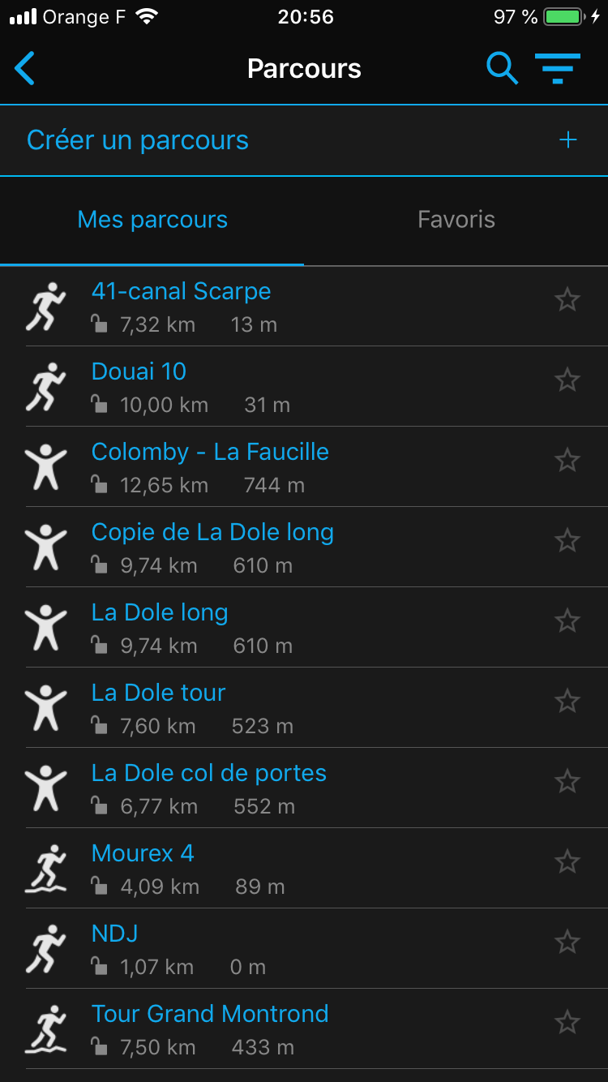Favorite the 41-canal Scarpe course
The width and height of the screenshot is (608, 1082).
(x=567, y=300)
